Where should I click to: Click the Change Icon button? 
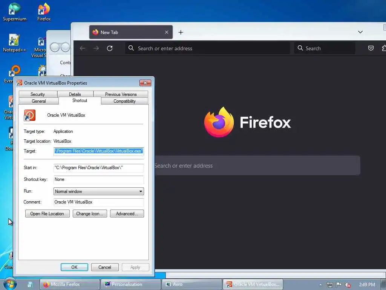coord(90,214)
